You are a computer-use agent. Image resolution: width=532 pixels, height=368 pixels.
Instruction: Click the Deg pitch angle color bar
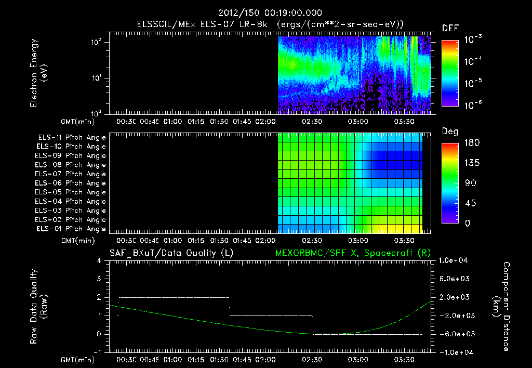click(x=450, y=183)
